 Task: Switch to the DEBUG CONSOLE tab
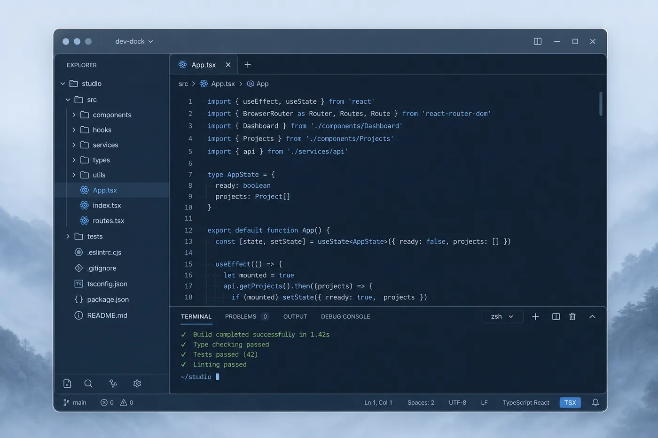click(x=345, y=316)
